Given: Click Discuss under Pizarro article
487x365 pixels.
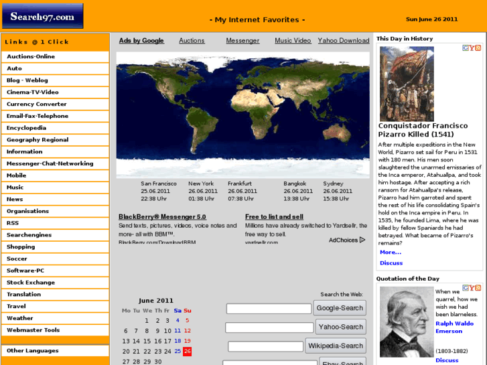Looking at the screenshot, I should pyautogui.click(x=391, y=263).
